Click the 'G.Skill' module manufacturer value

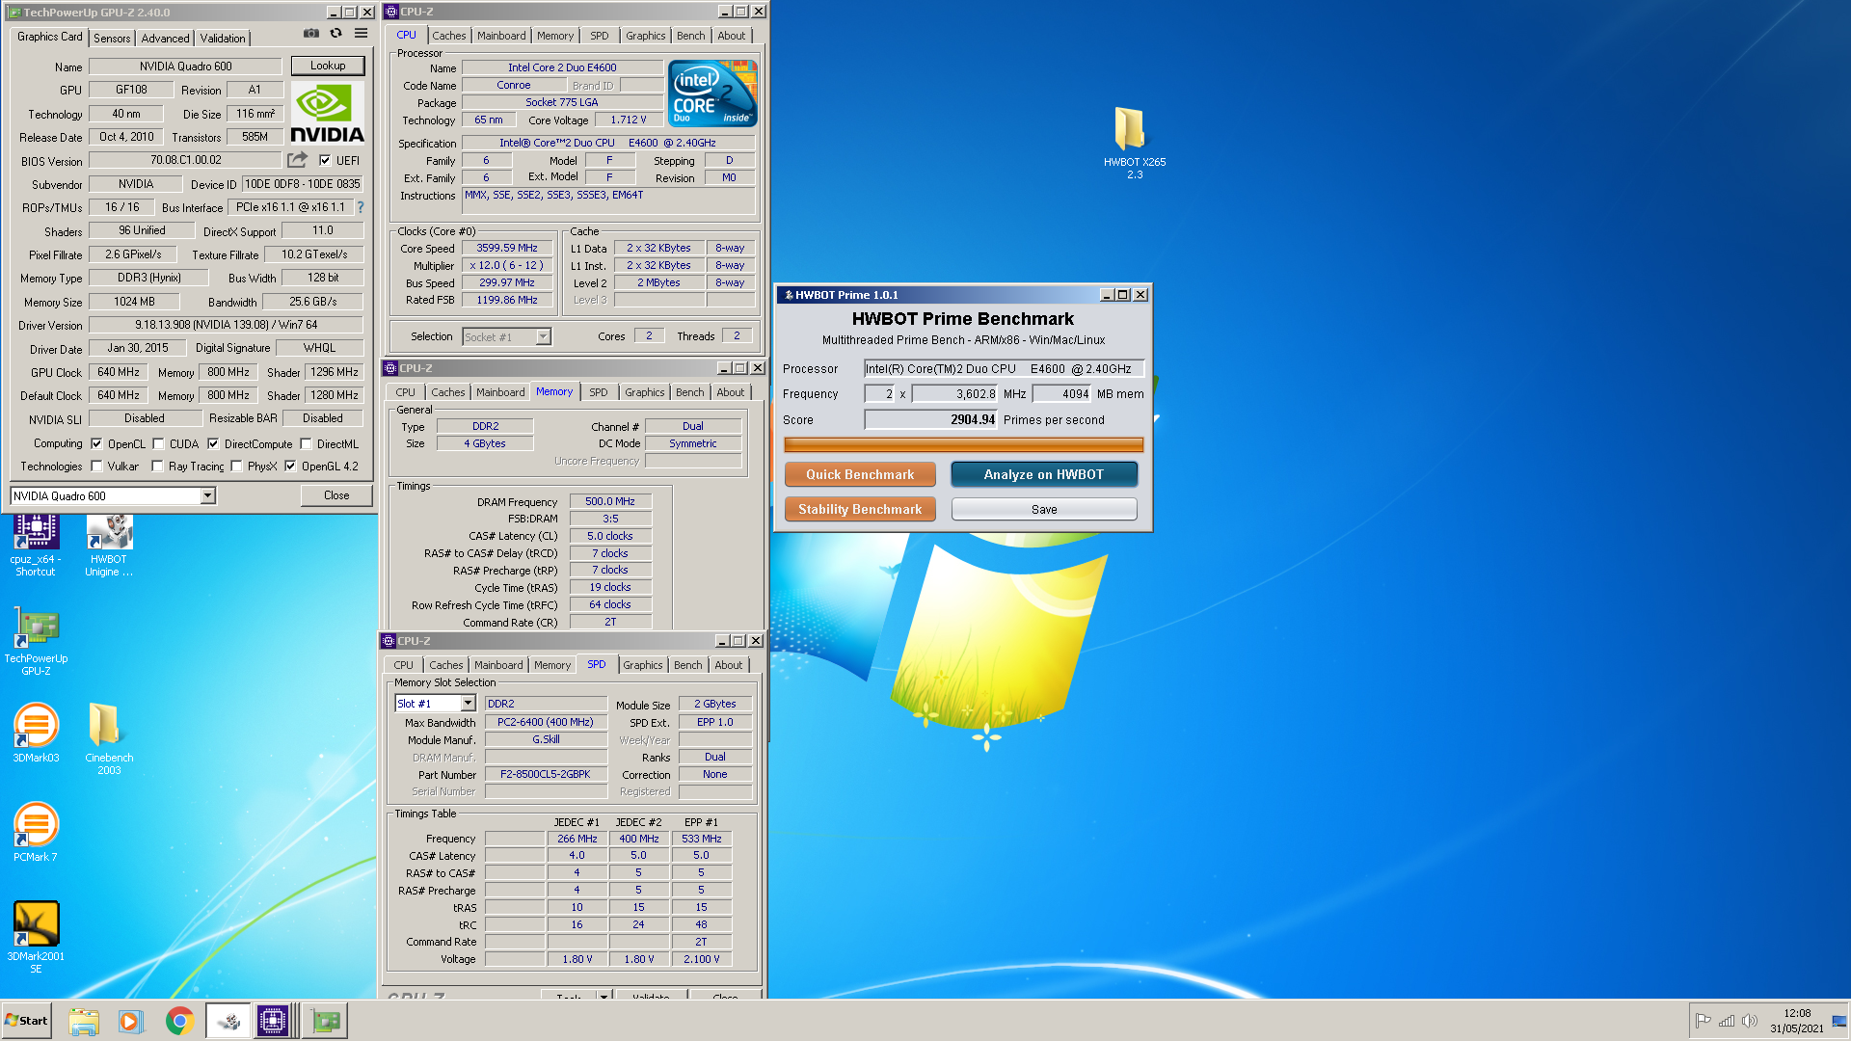pyautogui.click(x=546, y=739)
